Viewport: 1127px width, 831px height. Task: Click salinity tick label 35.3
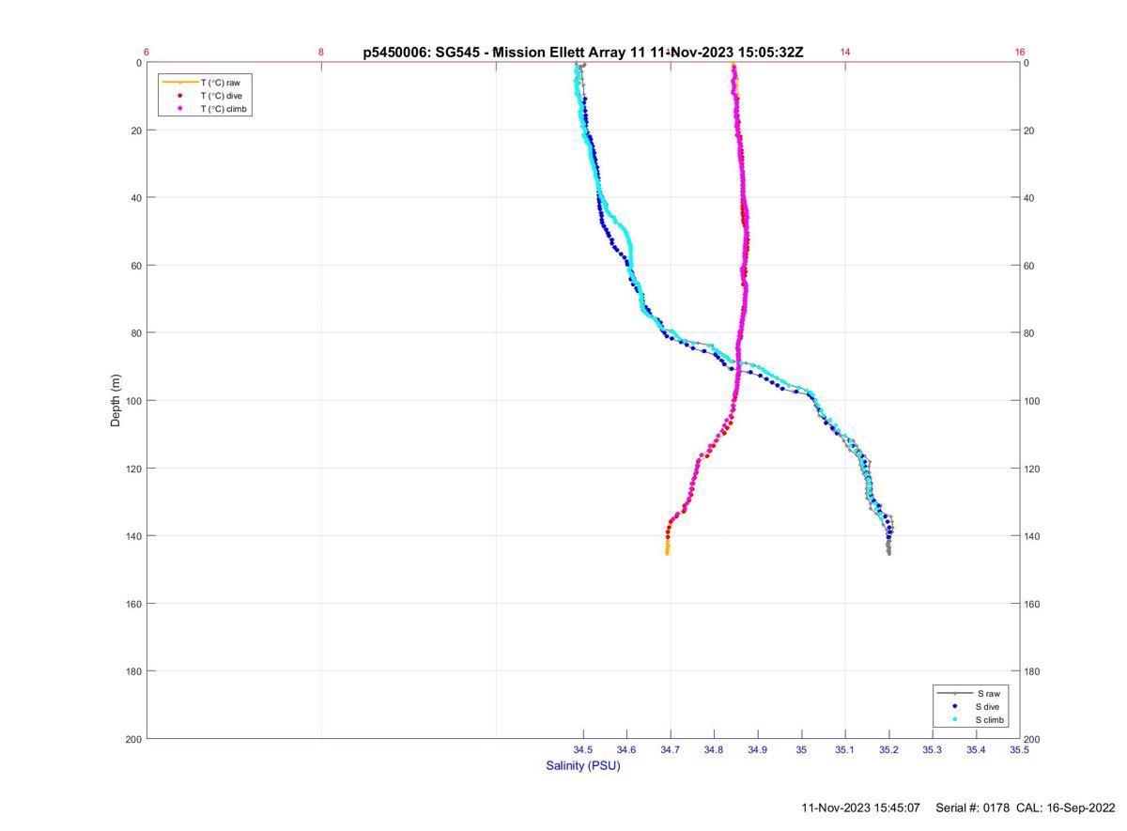pos(932,749)
